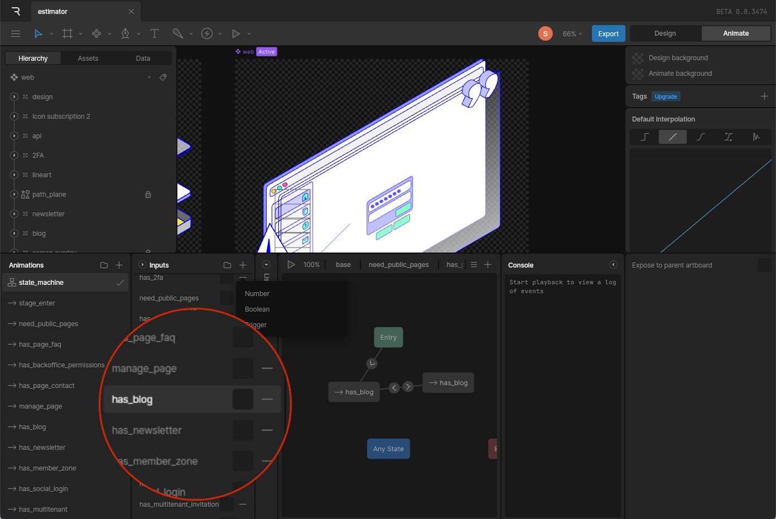Click the Upgrade button next to Tags
The image size is (776, 519).
666,96
